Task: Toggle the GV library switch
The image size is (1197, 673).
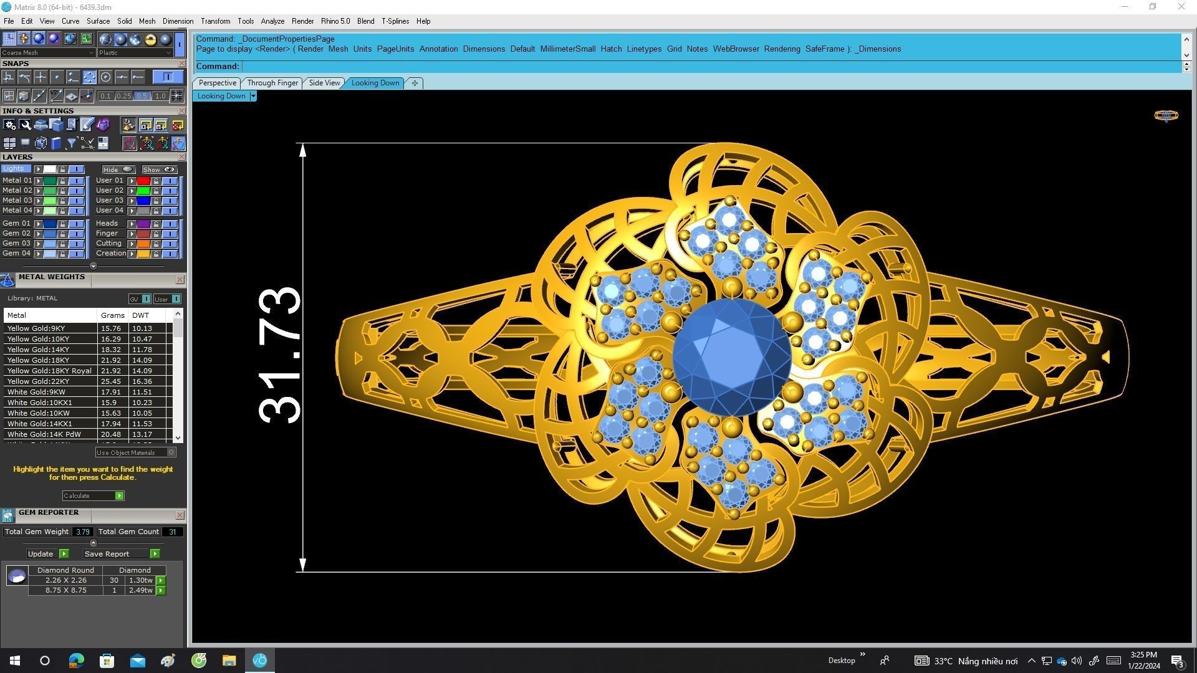Action: [140, 299]
